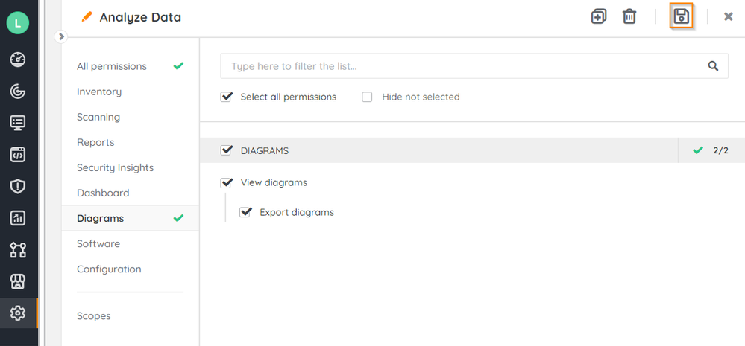Open the settings gear icon in sidebar

point(18,313)
